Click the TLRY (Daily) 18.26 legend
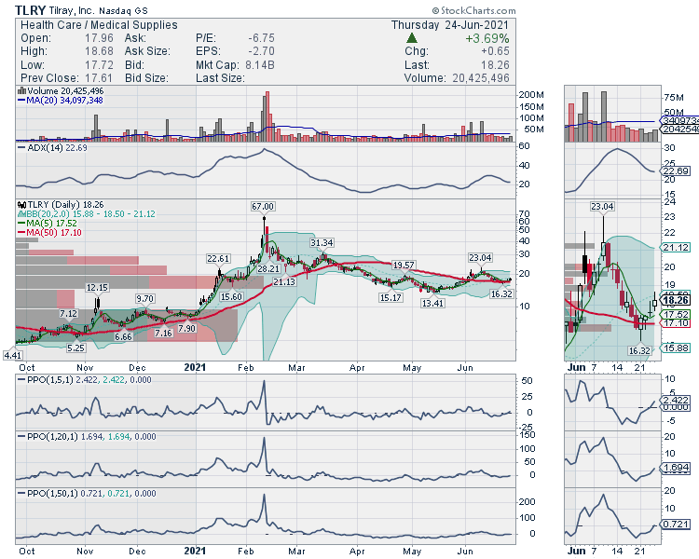Image resolution: width=699 pixels, height=559 pixels. pos(61,205)
